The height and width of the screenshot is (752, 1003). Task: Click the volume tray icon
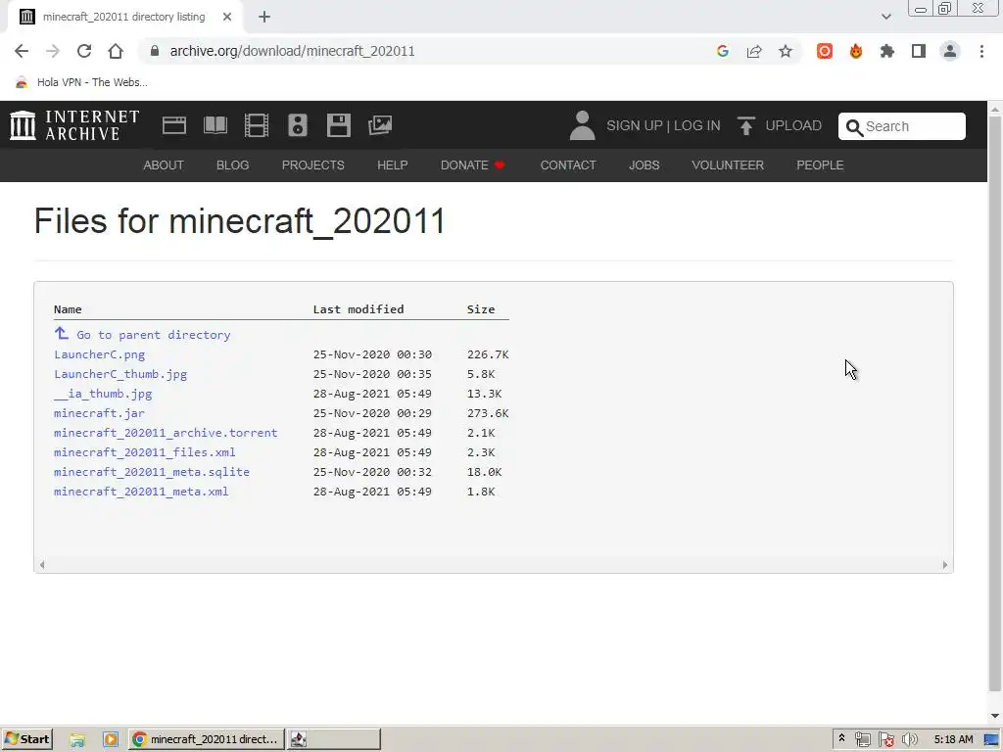910,739
